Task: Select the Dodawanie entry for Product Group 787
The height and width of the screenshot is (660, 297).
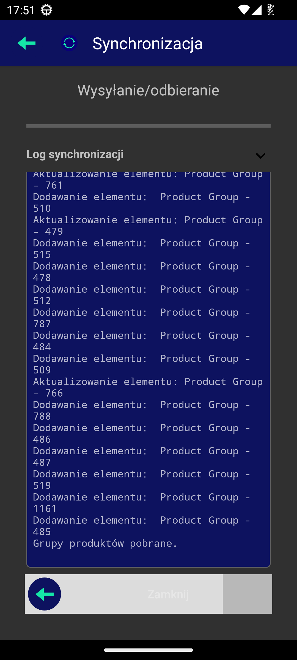Action: [142, 318]
